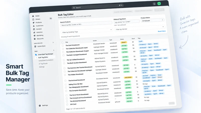Viewport: 201px width, 113px height.
Task: Click the DRAFT status badge
Action: [124, 42]
